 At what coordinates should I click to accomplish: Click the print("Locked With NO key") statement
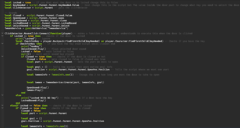pyautogui.click(x=40, y=98)
